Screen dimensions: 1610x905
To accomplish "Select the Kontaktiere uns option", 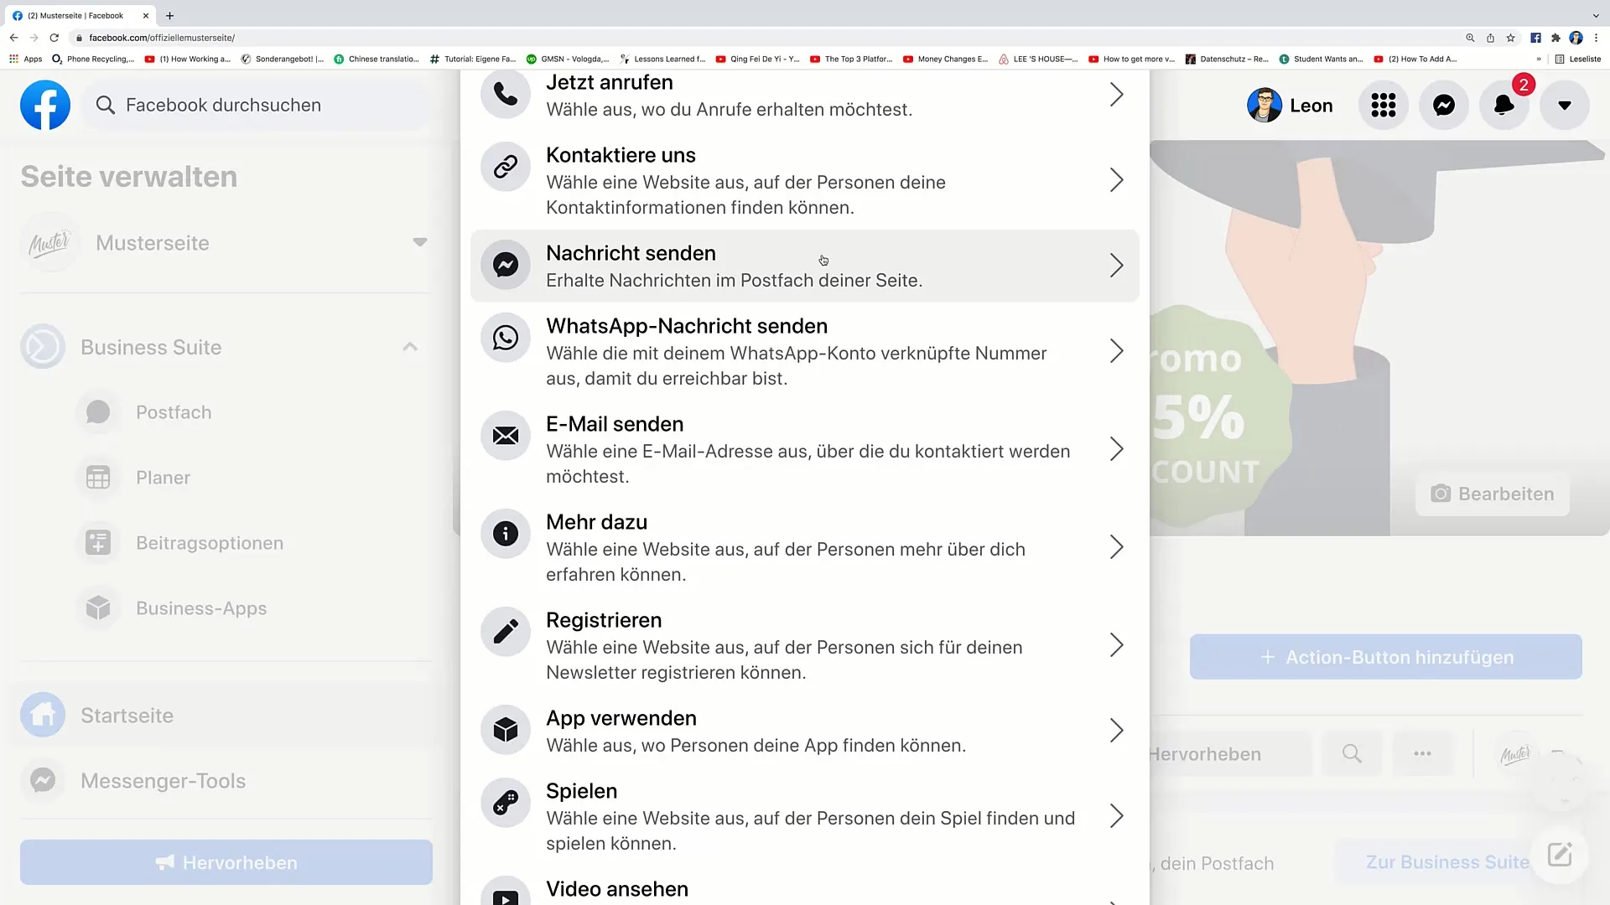I will click(x=805, y=180).
